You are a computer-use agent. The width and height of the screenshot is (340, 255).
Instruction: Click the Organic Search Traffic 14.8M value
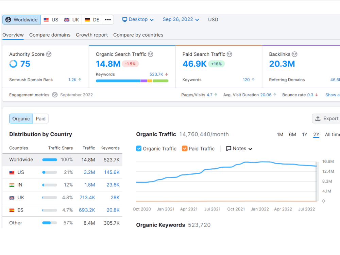click(x=108, y=64)
